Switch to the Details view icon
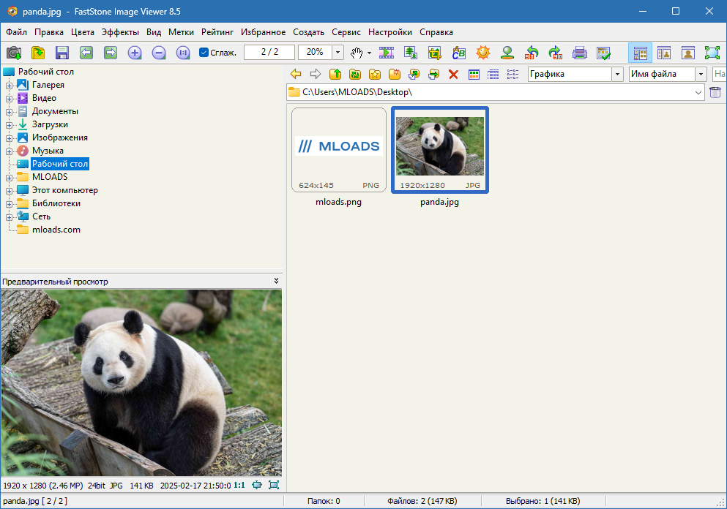 (493, 74)
